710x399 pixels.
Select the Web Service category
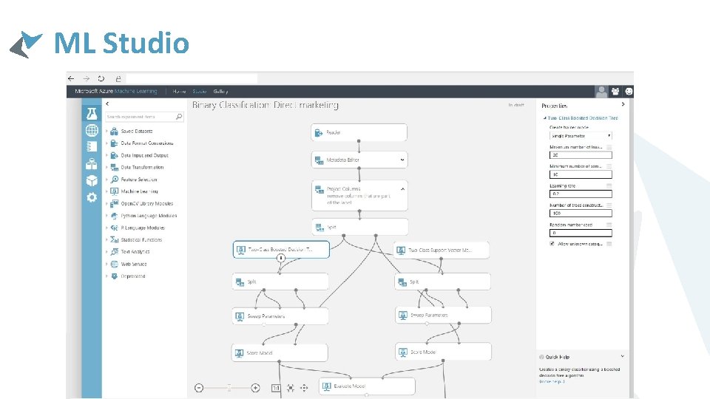click(x=134, y=265)
